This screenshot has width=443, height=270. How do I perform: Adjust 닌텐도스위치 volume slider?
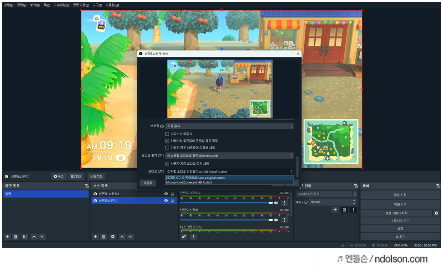227,220
